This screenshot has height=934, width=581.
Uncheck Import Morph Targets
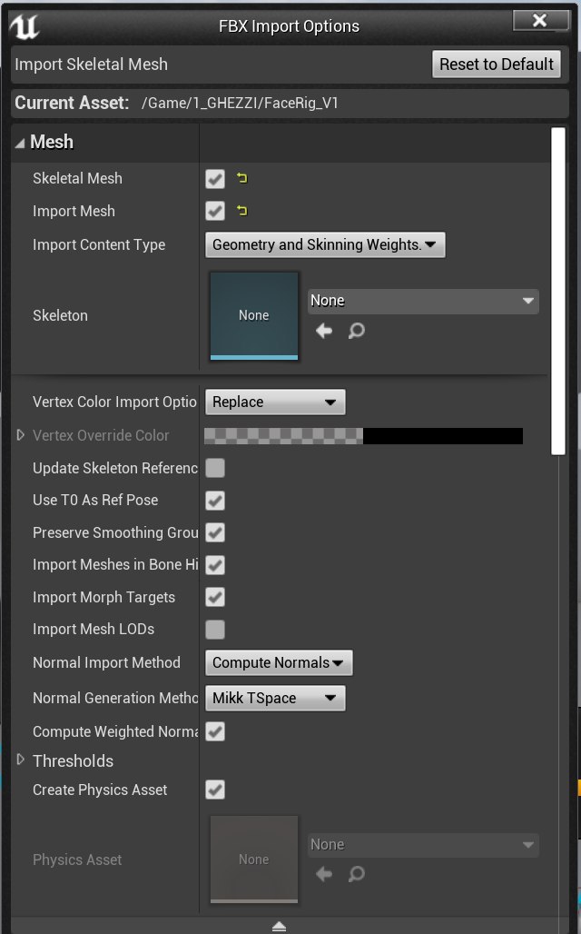tap(215, 597)
